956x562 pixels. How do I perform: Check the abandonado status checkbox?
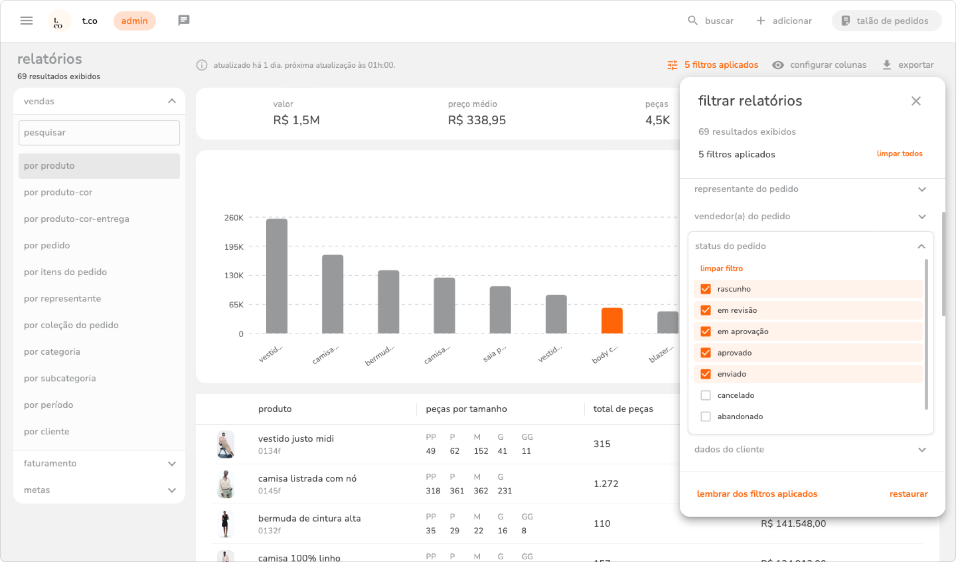click(706, 416)
